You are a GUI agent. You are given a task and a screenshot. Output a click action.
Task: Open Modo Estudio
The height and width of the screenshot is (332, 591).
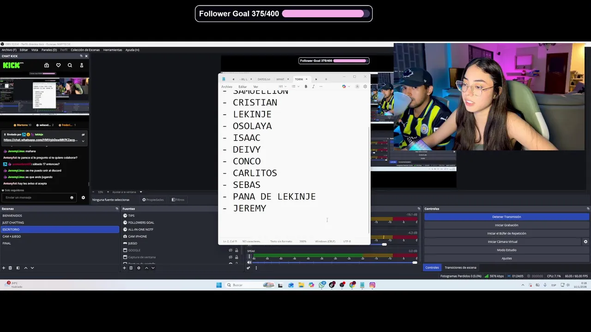click(x=507, y=250)
